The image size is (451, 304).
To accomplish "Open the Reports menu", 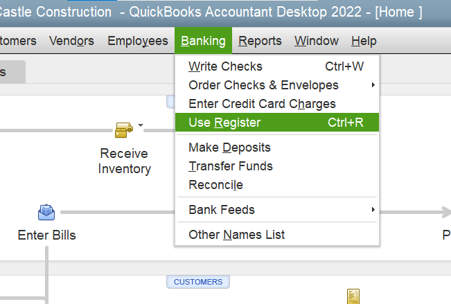I will coord(260,41).
